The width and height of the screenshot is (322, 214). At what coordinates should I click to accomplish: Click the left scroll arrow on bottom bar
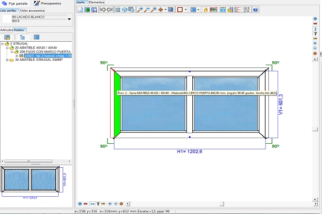click(127, 204)
